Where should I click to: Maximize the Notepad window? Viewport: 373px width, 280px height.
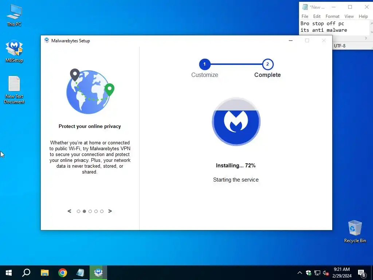tap(350, 7)
